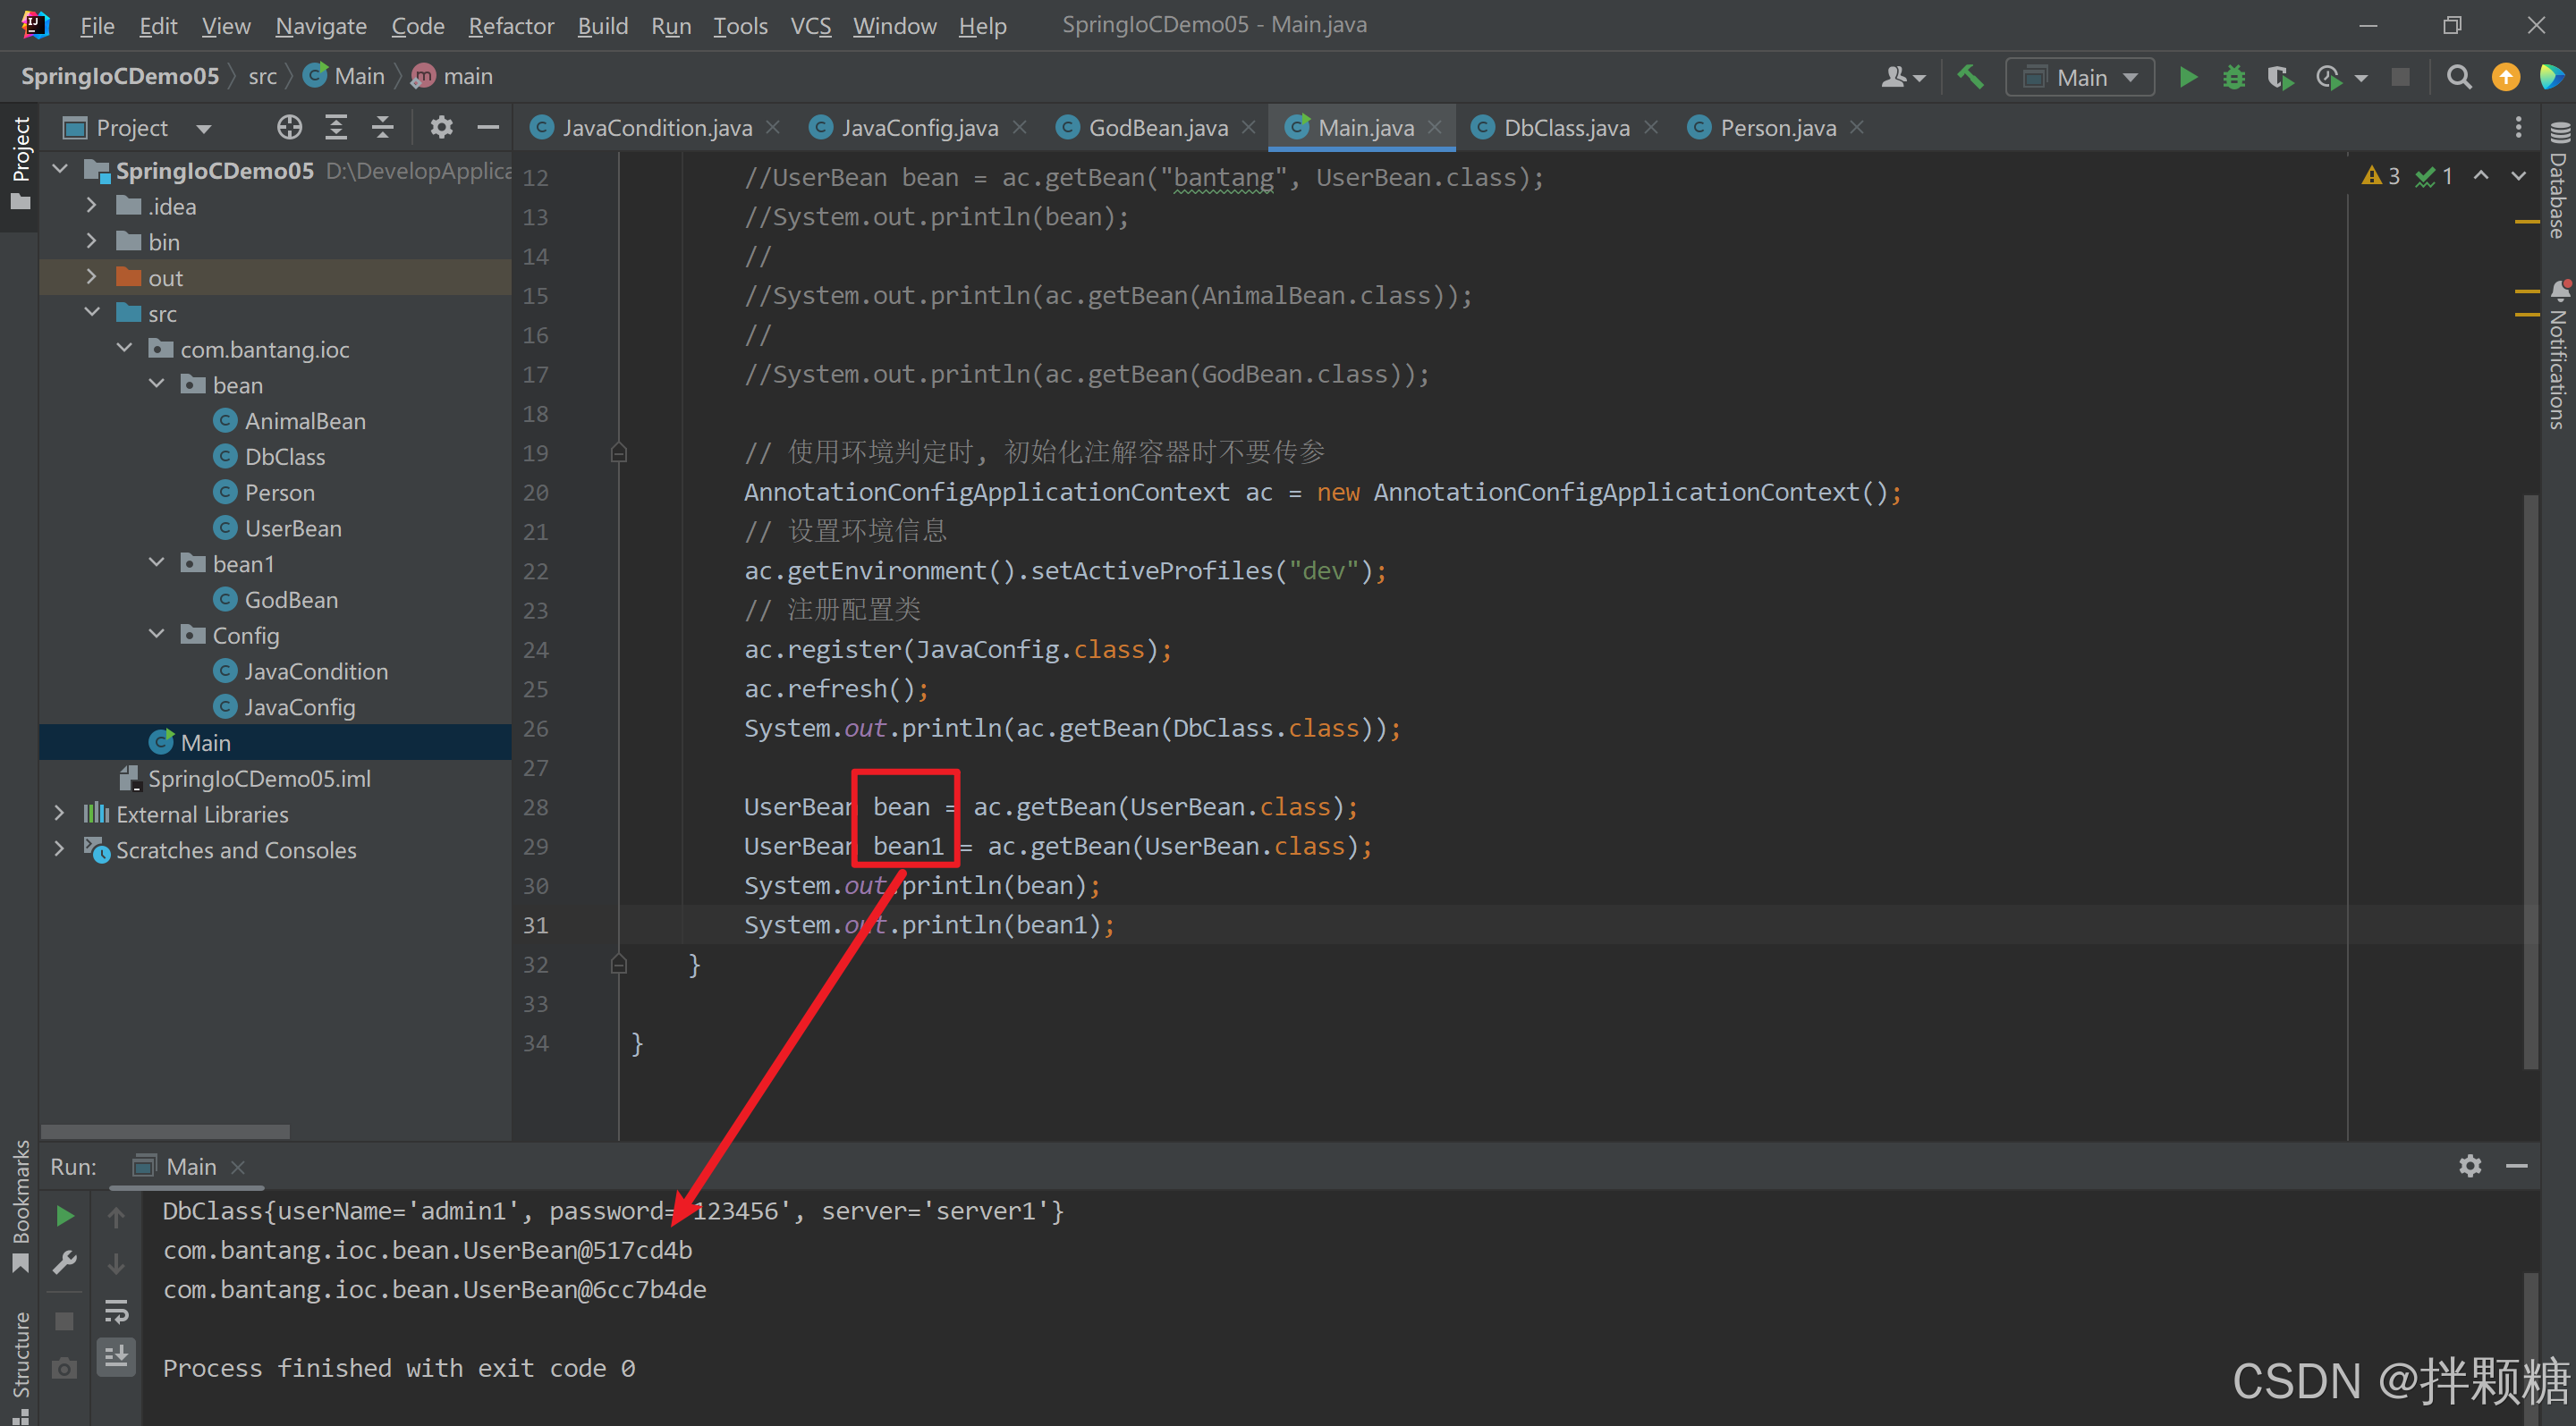Toggle the Project tool window stripe
2576x1426 pixels.
(20, 160)
